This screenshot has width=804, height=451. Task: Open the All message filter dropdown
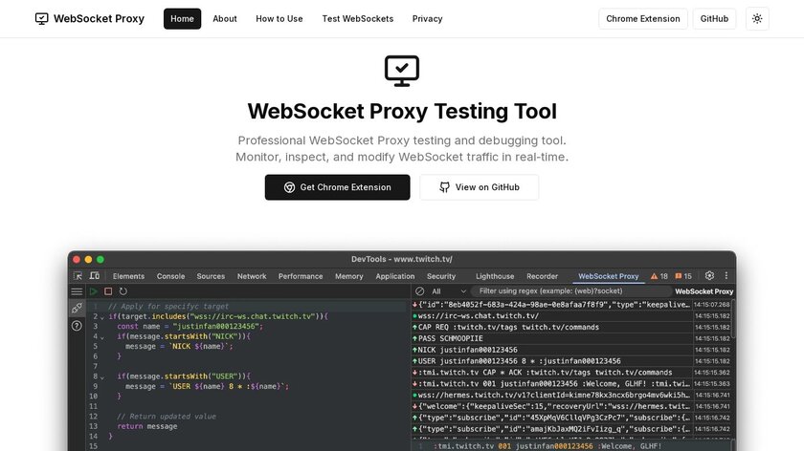[x=445, y=291]
